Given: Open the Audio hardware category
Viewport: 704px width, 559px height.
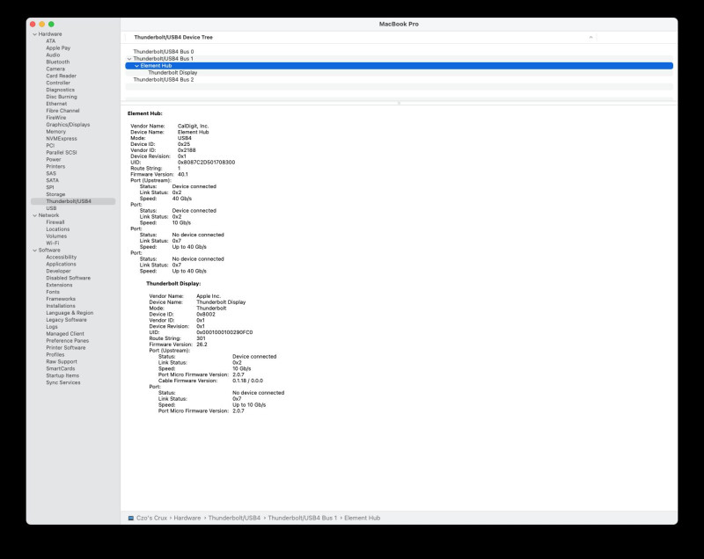Looking at the screenshot, I should 53,54.
